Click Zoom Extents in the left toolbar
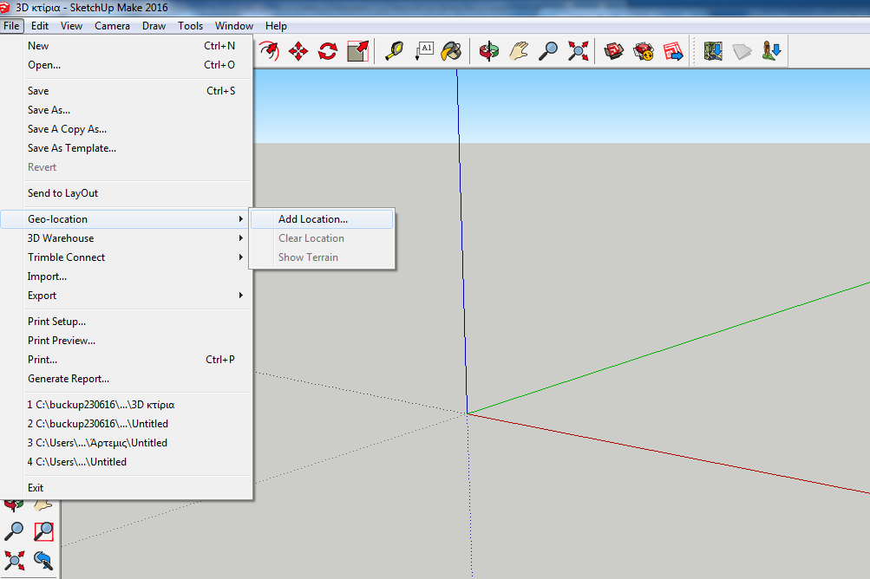870x579 pixels. 14,560
